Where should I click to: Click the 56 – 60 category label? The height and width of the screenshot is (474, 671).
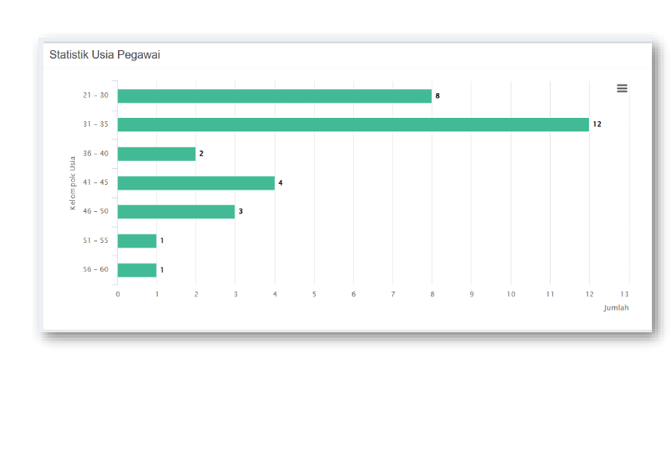coord(96,270)
